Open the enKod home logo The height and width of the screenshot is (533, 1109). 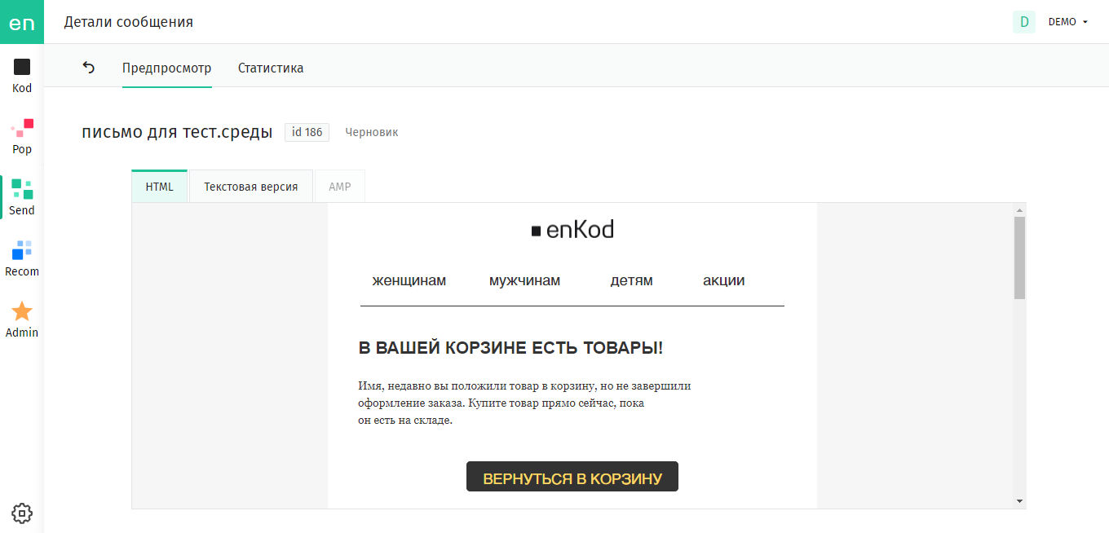(x=22, y=22)
